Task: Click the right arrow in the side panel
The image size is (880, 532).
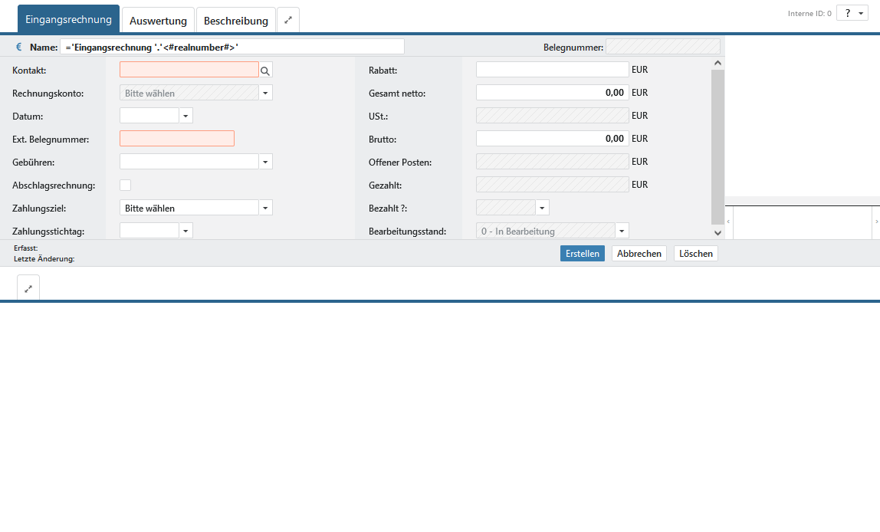Action: pyautogui.click(x=876, y=222)
